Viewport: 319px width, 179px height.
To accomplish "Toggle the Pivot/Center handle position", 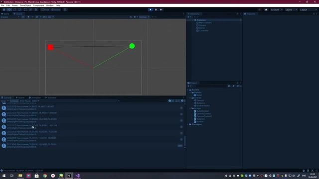I will click(x=45, y=9).
